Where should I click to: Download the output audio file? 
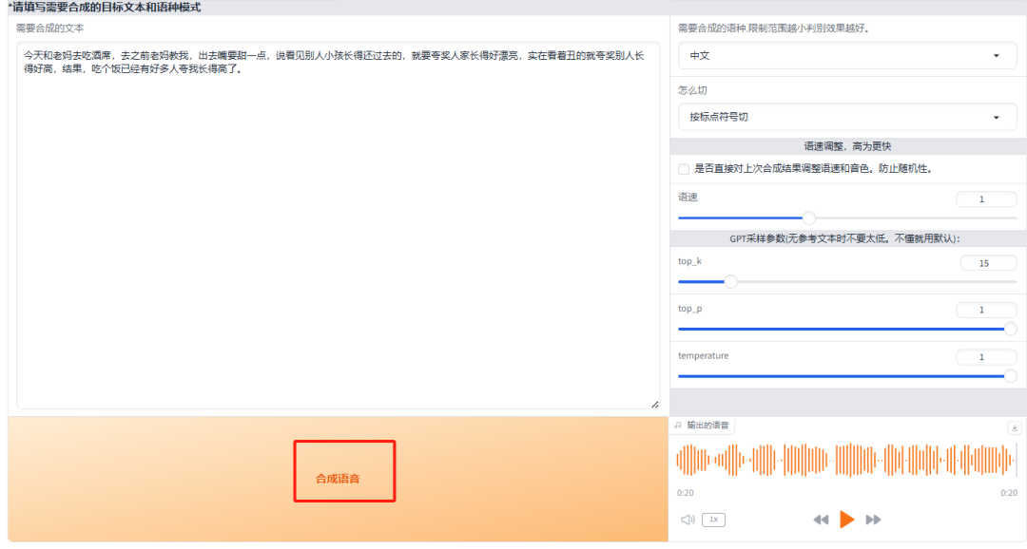pos(1015,428)
